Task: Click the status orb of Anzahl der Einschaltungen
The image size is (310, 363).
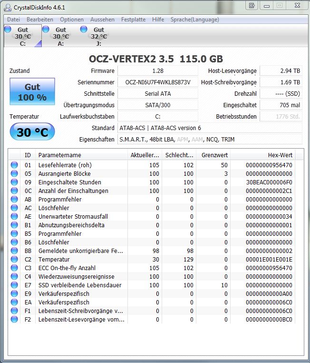Action: point(14,191)
